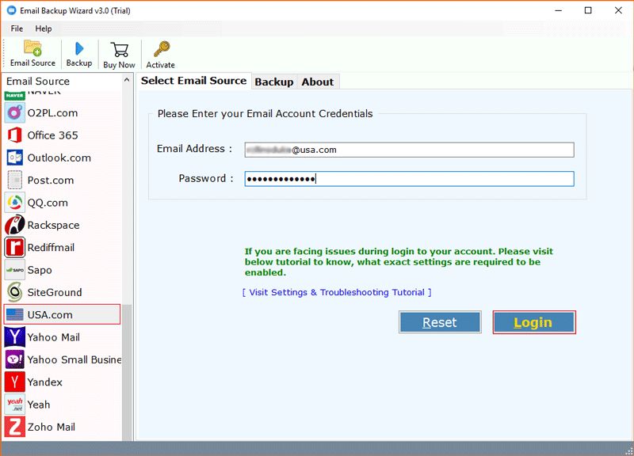Open the File menu
The height and width of the screenshot is (456, 634).
pyautogui.click(x=17, y=28)
